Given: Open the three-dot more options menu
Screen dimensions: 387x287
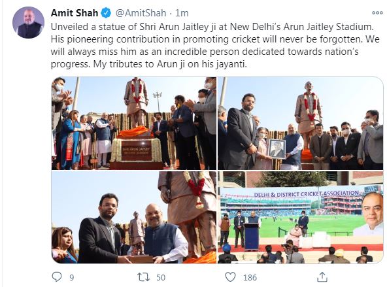Looking at the screenshot, I should 377,13.
